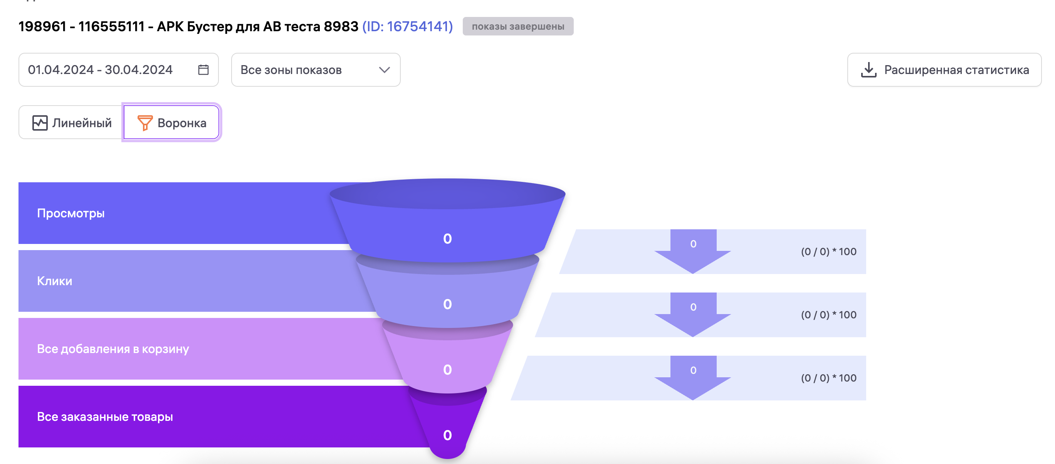Click the download icon for extended statistics

coord(868,70)
